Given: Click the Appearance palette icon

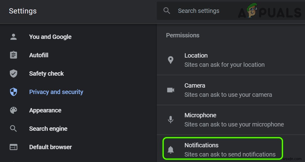Looking at the screenshot, I should point(14,110).
